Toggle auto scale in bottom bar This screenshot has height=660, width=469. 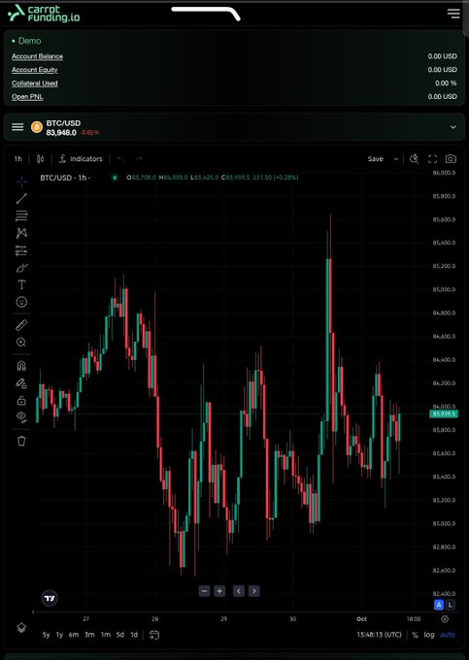[448, 635]
